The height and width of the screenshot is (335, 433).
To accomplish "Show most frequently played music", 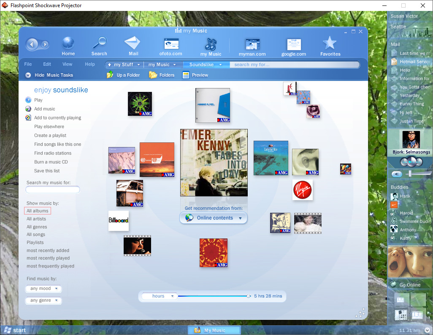I will (50, 266).
